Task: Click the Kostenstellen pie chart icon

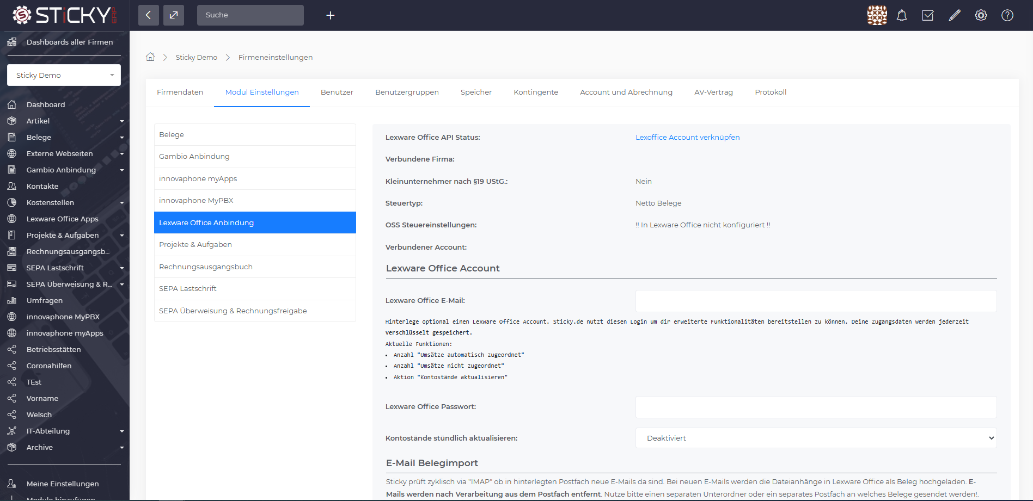Action: (x=11, y=202)
